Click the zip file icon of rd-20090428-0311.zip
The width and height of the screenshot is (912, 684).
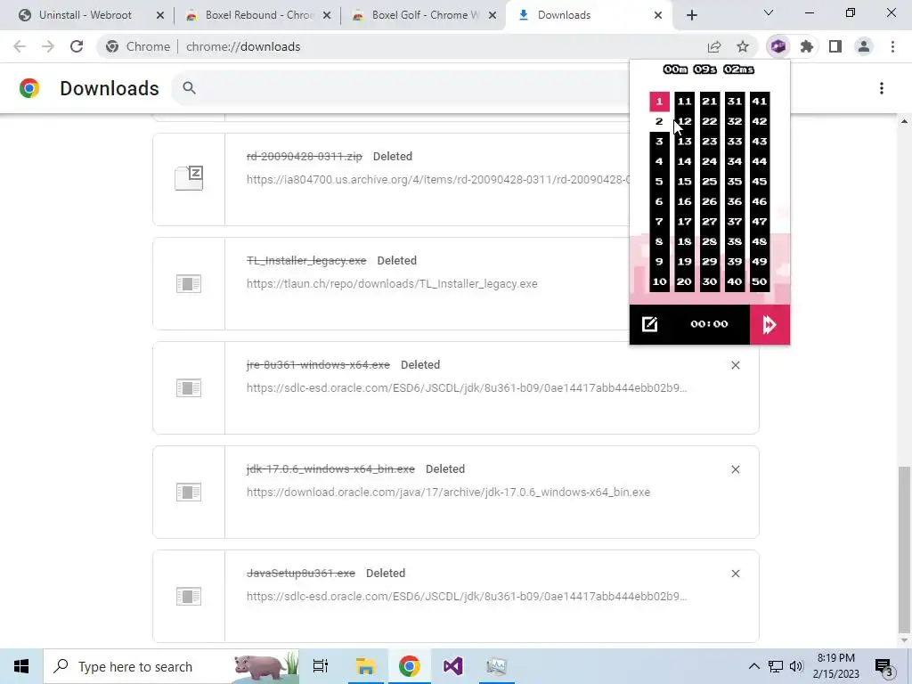click(189, 178)
